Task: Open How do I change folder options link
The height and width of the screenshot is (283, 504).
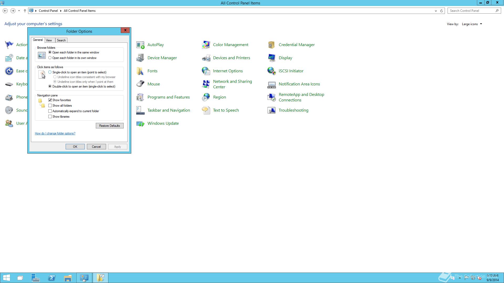Action: (x=55, y=133)
